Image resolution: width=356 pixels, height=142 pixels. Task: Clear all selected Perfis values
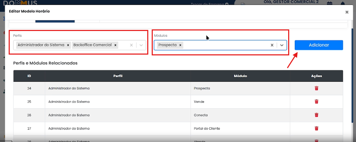(x=131, y=45)
